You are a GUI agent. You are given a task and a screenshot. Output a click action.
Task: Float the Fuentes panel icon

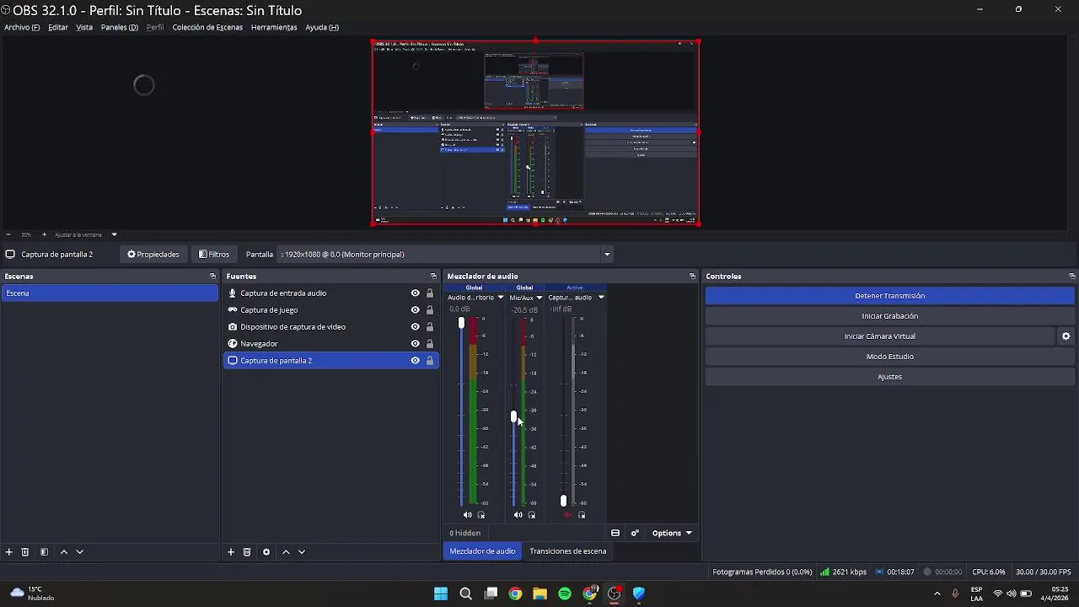point(433,277)
